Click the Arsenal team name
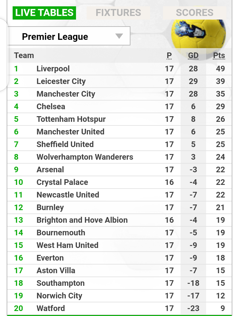239x316 pixels. tap(50, 170)
